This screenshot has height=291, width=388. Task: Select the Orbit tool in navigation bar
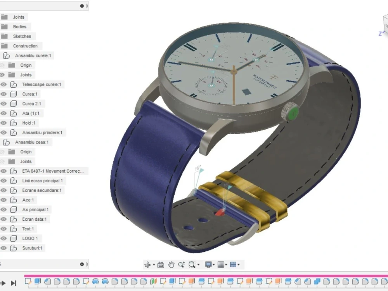point(148,264)
